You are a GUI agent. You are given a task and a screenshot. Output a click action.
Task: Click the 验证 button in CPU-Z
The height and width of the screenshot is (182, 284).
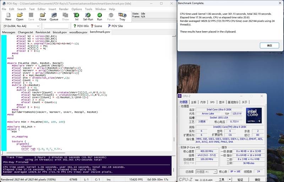point(240,179)
